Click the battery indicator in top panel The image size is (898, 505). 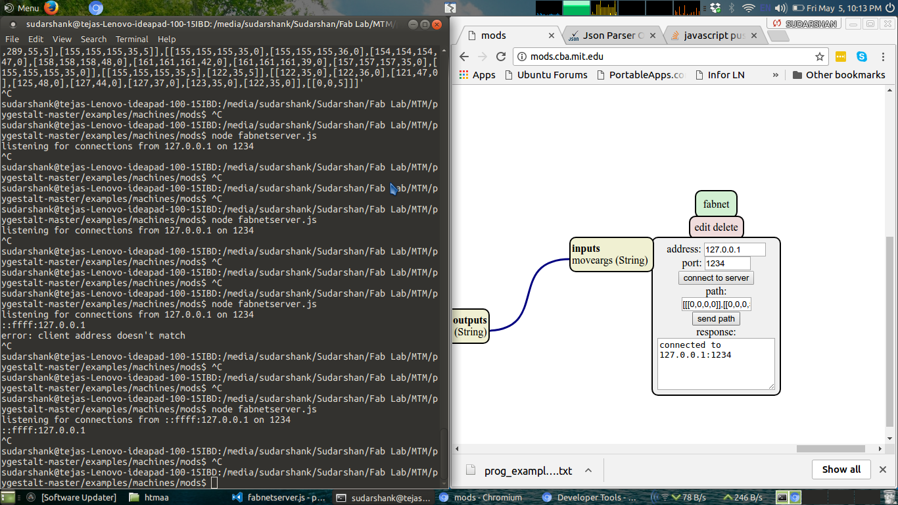click(x=798, y=8)
